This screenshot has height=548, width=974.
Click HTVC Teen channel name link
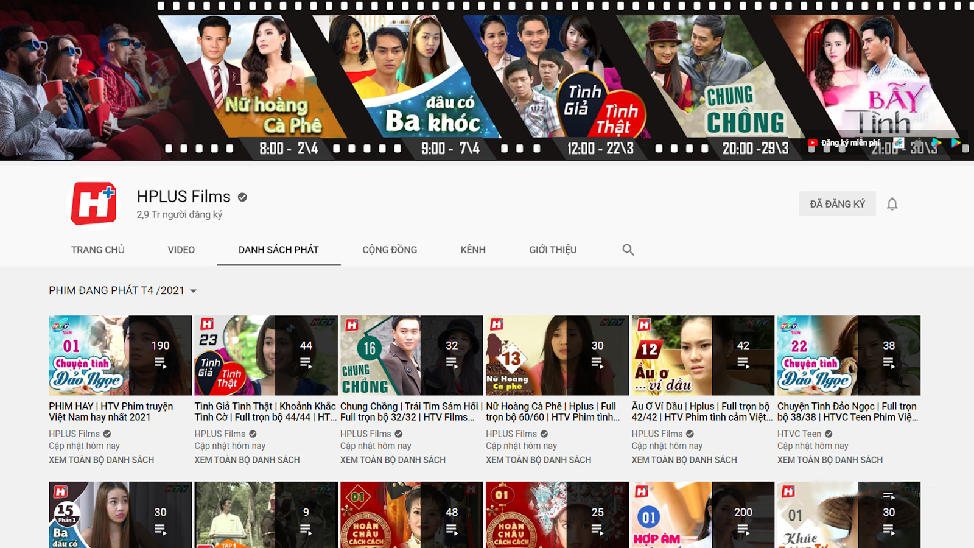(x=799, y=434)
